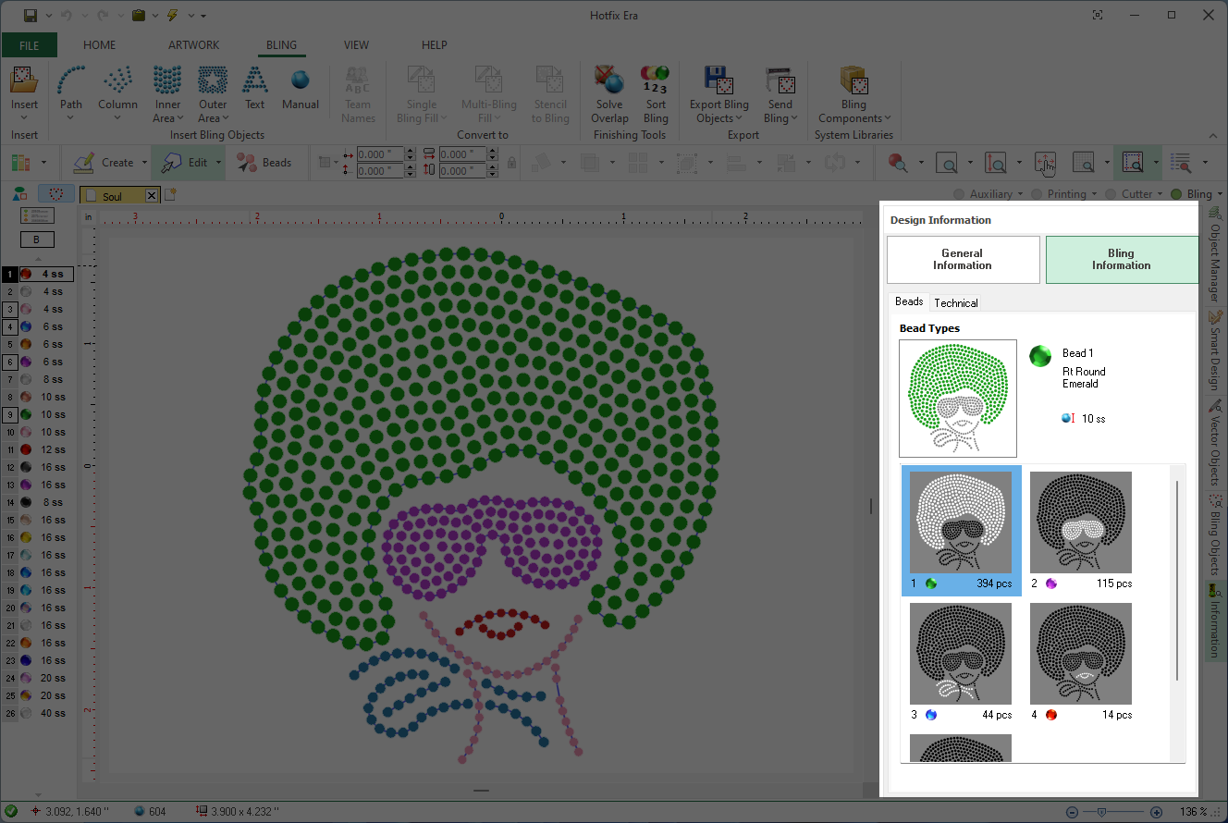The image size is (1228, 823).
Task: Toggle the Cutter layer radio button
Action: coord(1112,194)
